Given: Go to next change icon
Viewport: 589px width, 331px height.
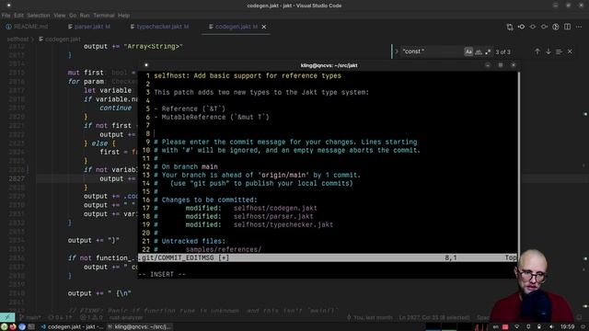Looking at the screenshot, I should [544, 27].
